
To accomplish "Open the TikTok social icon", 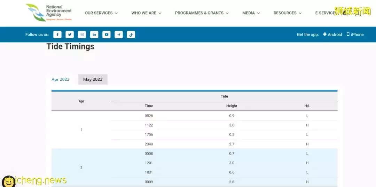I will click(131, 34).
